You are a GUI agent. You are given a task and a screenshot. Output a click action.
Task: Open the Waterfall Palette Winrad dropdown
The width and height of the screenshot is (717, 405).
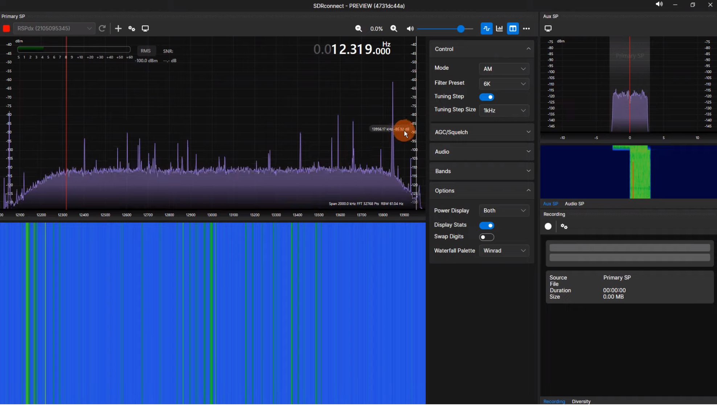tap(504, 251)
